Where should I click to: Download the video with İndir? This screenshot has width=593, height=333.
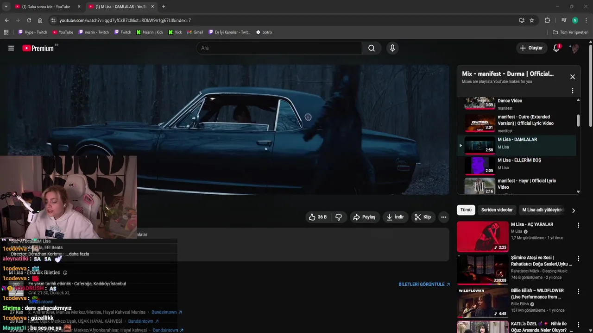395,217
